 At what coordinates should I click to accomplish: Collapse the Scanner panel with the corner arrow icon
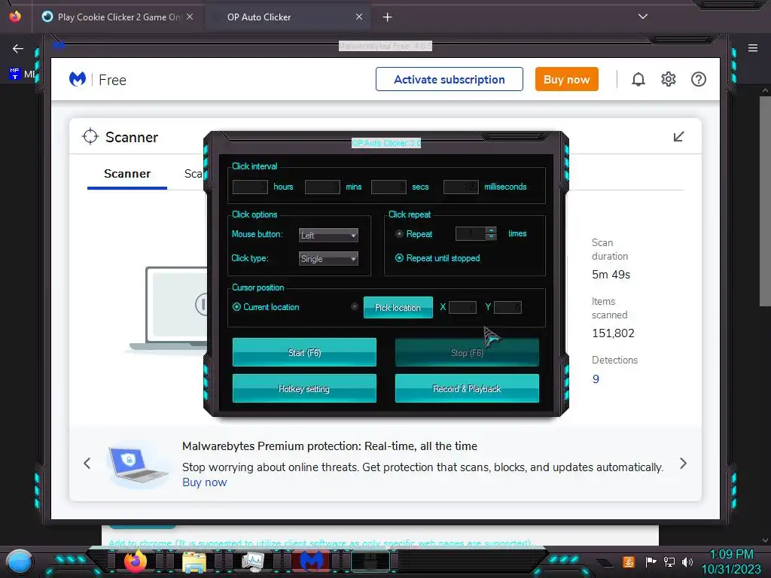point(678,136)
